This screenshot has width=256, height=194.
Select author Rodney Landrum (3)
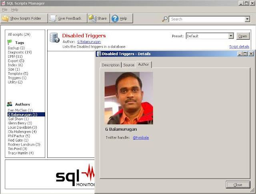[x=24, y=144]
